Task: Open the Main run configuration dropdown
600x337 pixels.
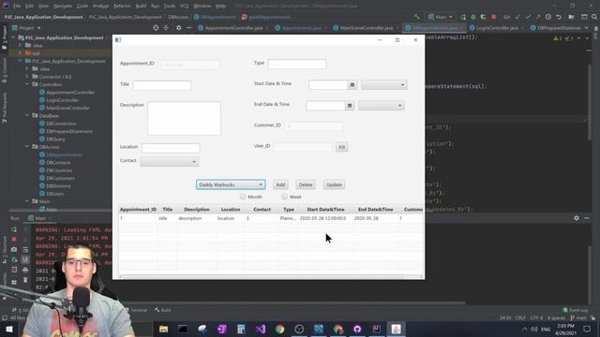Action: 441,17
